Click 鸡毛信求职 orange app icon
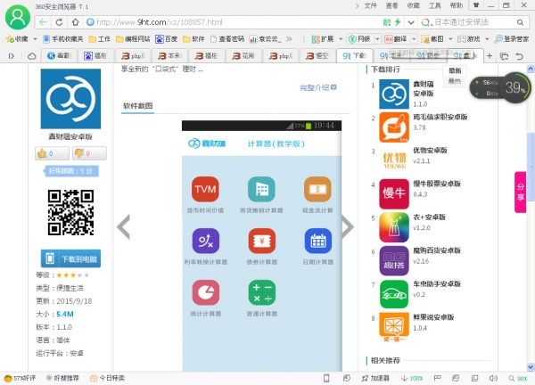 pos(394,127)
